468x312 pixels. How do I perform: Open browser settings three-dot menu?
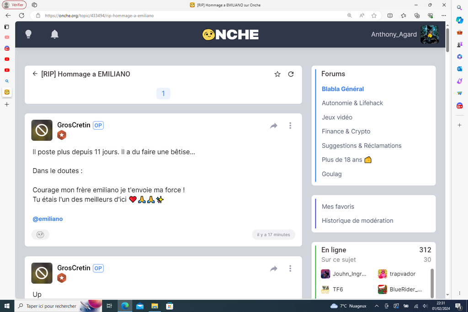tap(444, 16)
